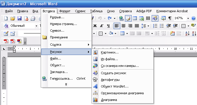Click the Convert to Adobe PDF icon

pos(6,41)
